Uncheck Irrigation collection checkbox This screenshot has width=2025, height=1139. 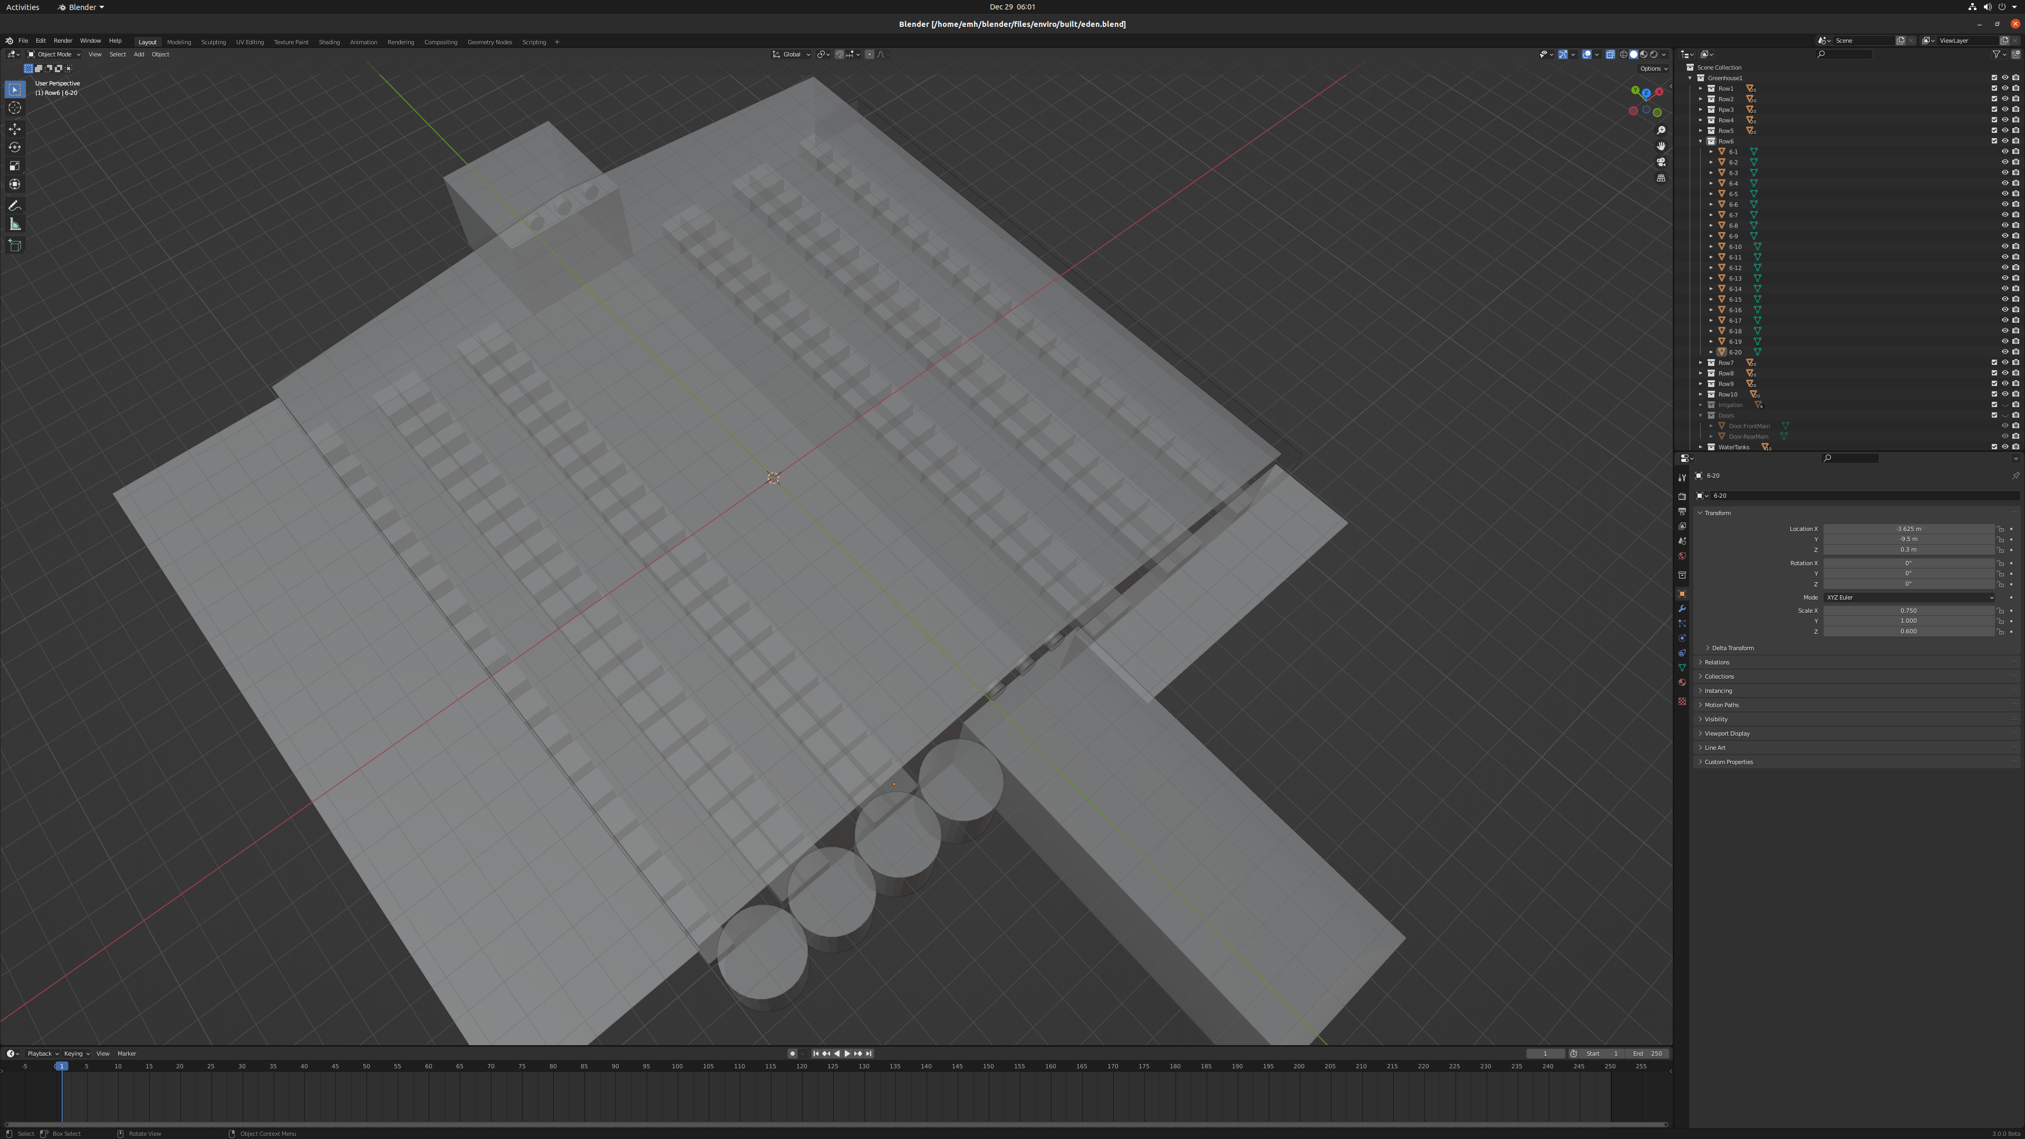point(1993,405)
